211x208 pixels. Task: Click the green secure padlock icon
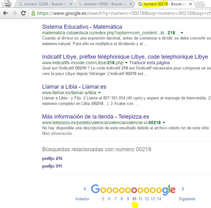33,13
